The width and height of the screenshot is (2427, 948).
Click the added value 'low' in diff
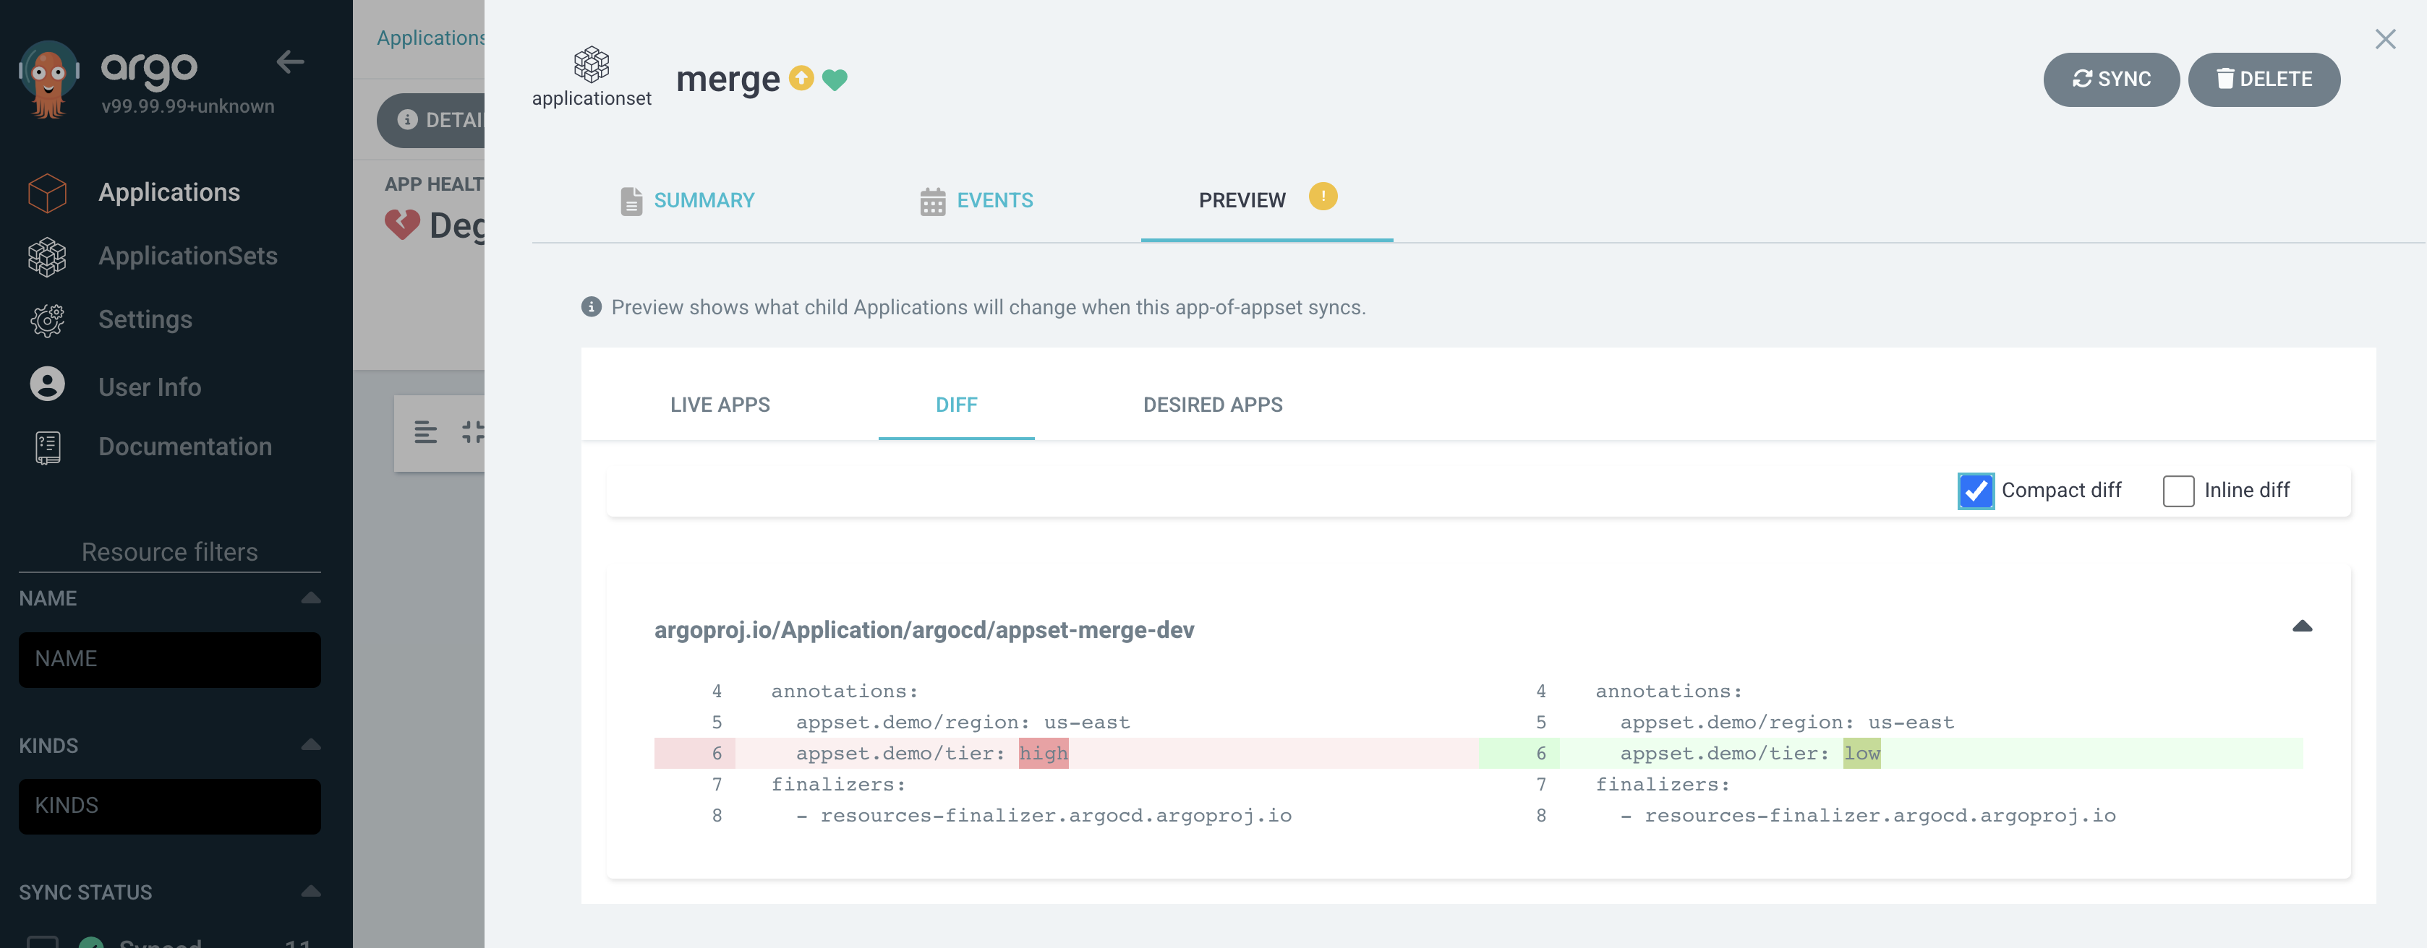1861,753
